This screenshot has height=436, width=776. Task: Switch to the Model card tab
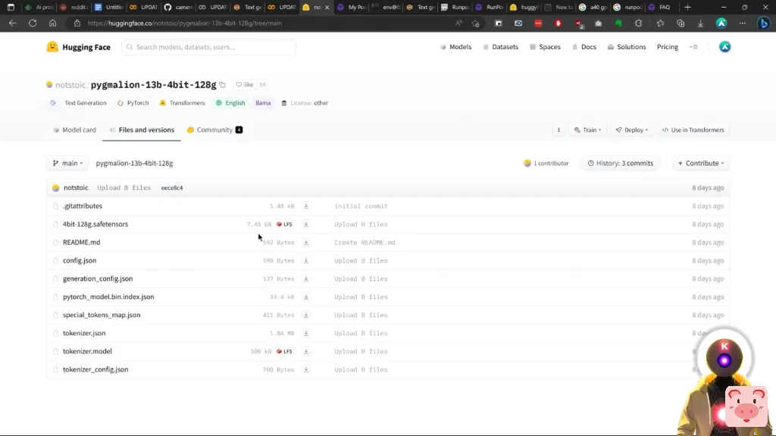[74, 130]
